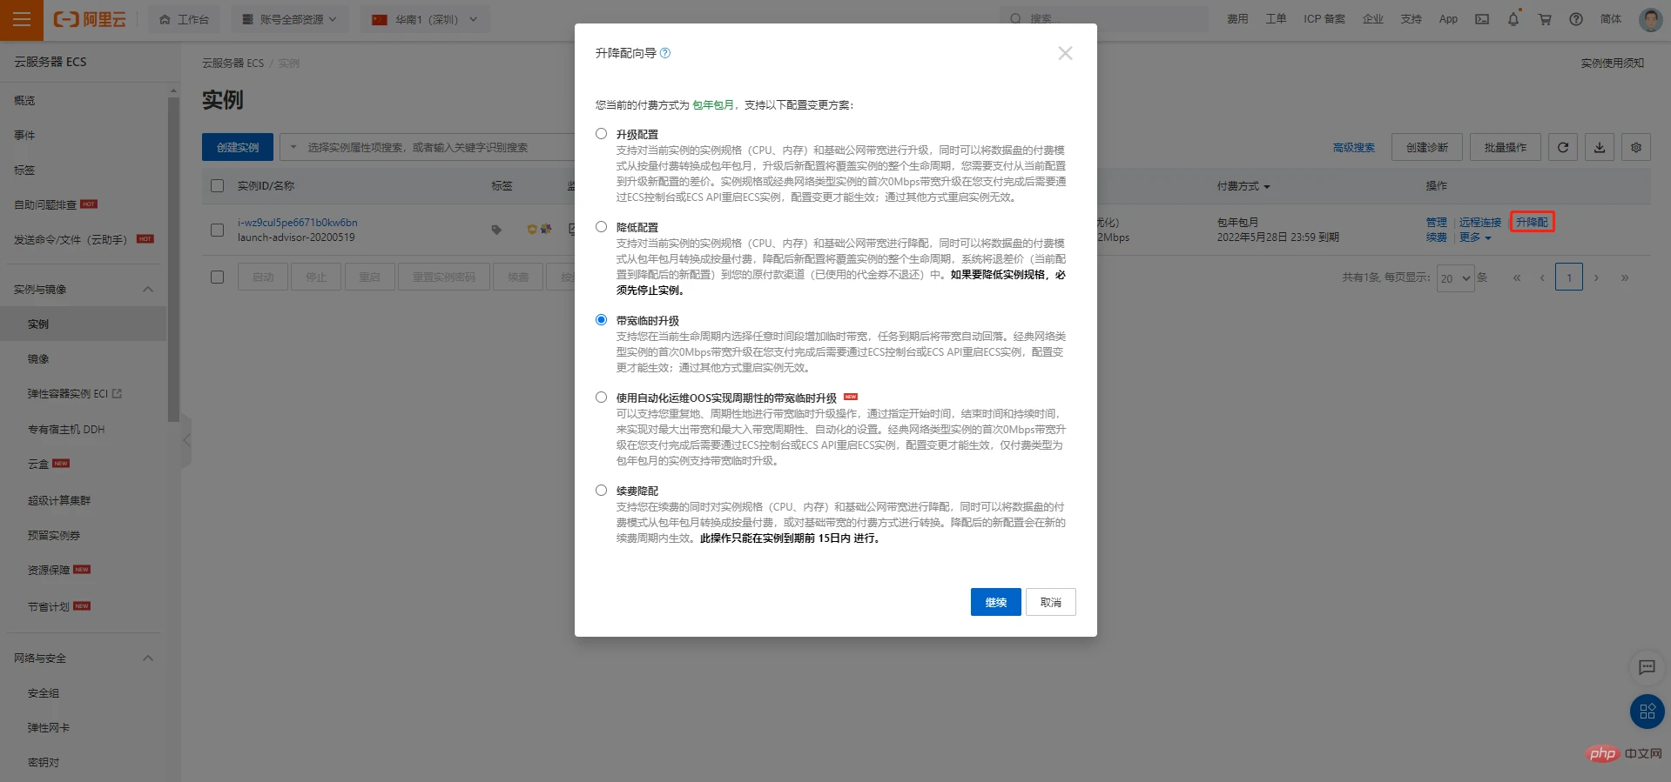Click the search magnifier icon
Viewport: 1671px width, 782px height.
coord(1015,19)
